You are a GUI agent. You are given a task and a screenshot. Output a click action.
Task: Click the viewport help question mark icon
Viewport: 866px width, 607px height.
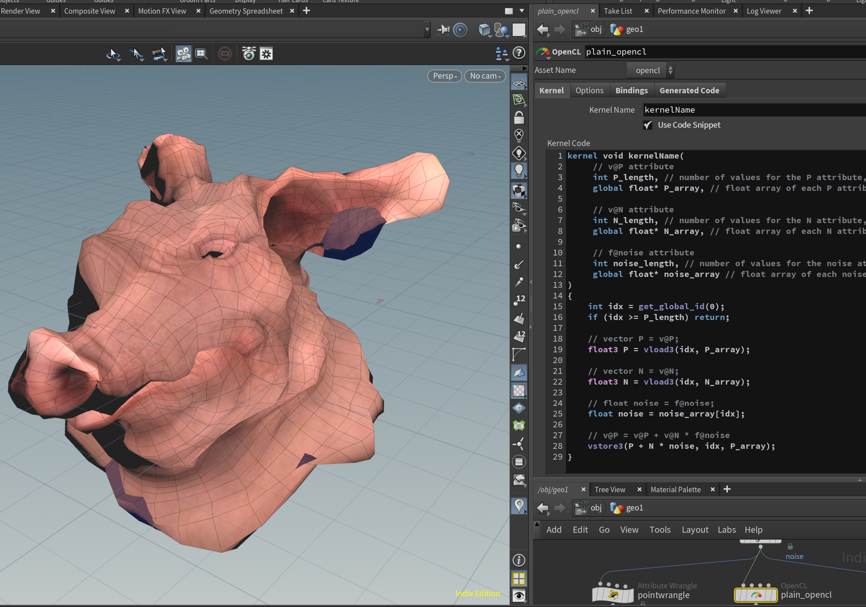519,53
